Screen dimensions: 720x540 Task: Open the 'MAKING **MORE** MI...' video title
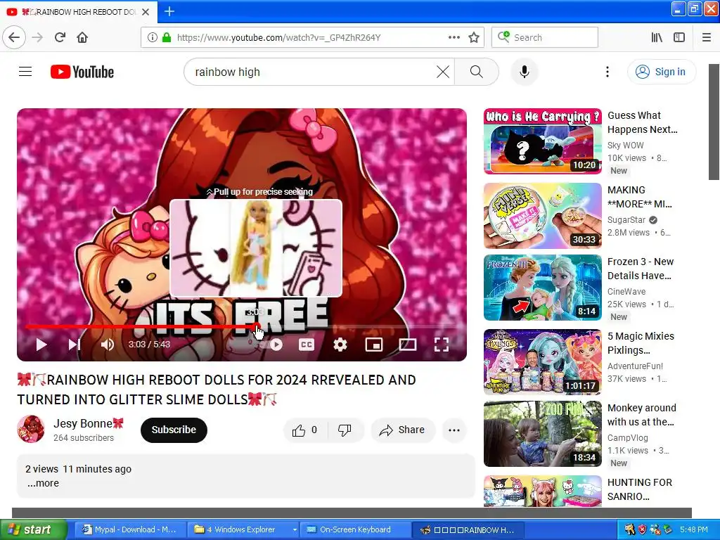(640, 197)
